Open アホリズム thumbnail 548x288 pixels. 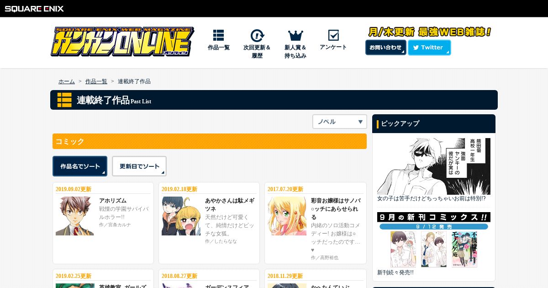(75, 216)
